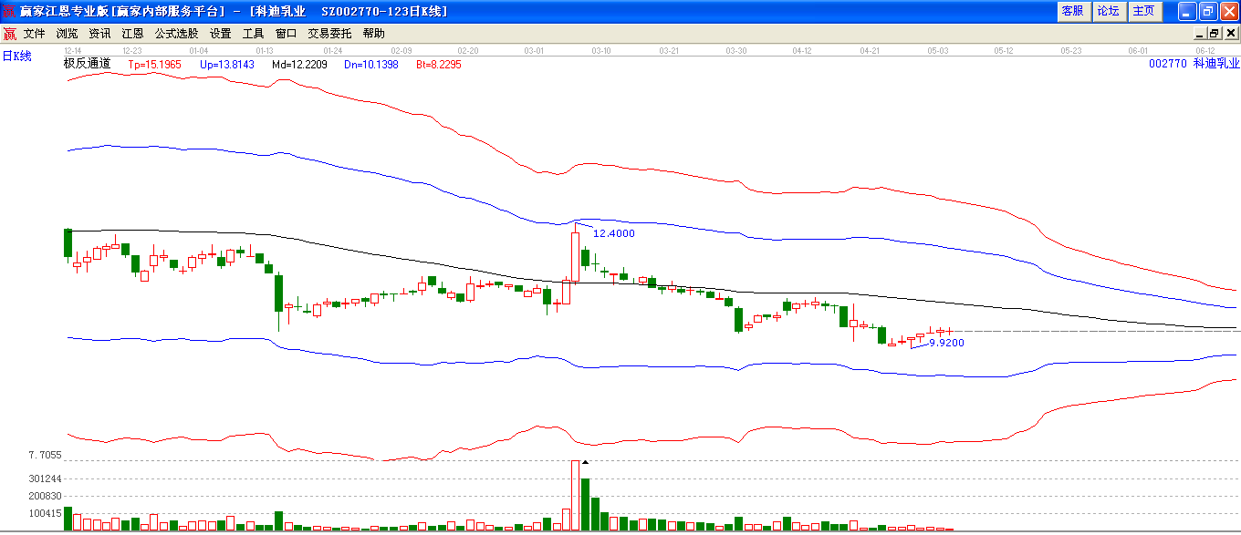
Task: Click the 12.4000 high price marker
Action: click(614, 233)
